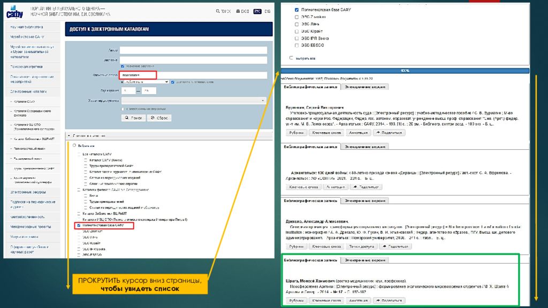Toggle the checkbox right of the keyword dropdown
Viewport: 548px width, 308px height.
tap(173, 82)
